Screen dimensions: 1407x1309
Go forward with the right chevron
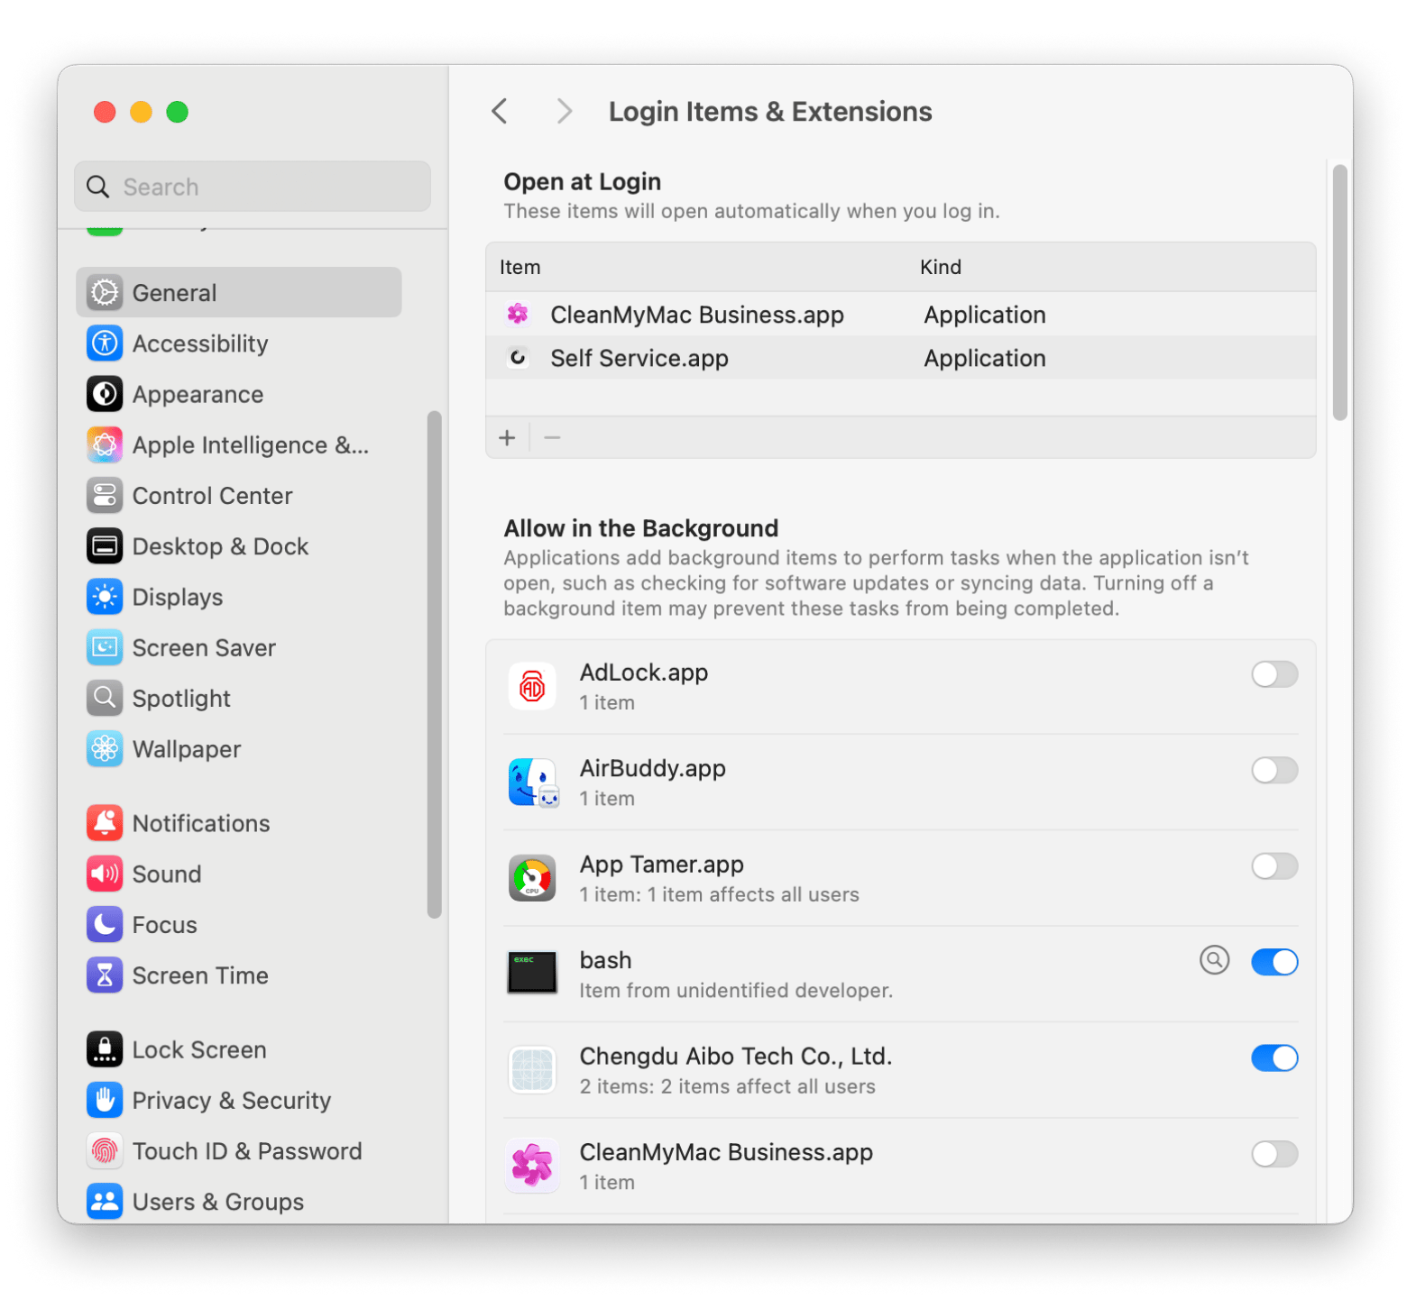[565, 111]
